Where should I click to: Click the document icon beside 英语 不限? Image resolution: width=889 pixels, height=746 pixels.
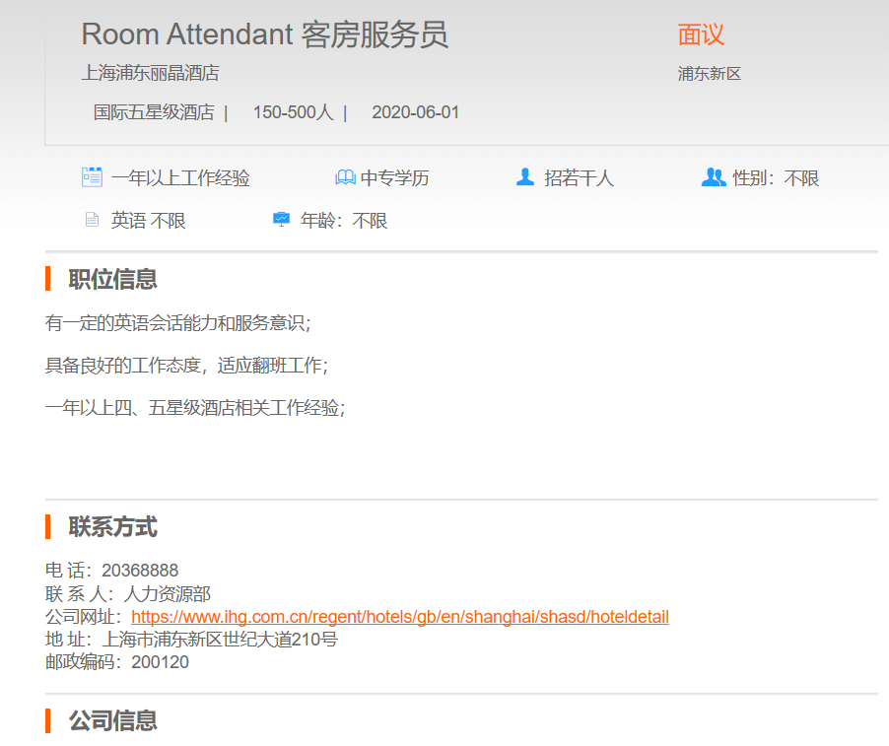click(x=92, y=220)
